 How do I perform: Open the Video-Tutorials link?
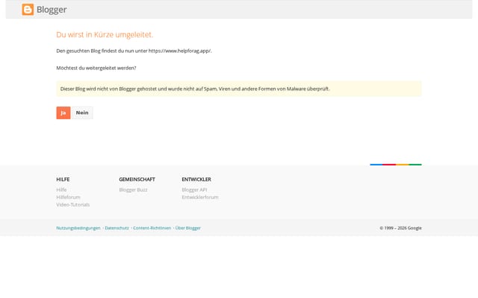[x=73, y=205]
